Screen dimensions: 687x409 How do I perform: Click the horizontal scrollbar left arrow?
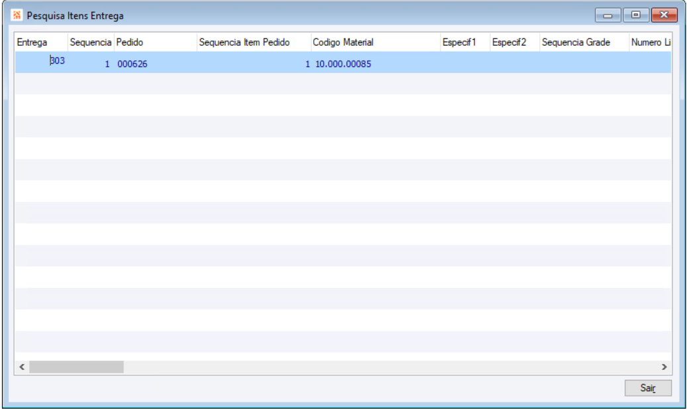pyautogui.click(x=22, y=367)
